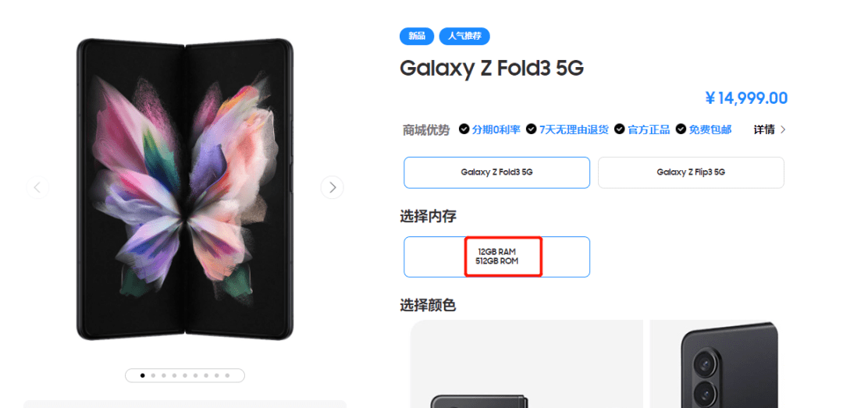This screenshot has height=408, width=843.
Task: Show the next product image with arrow
Action: pyautogui.click(x=333, y=187)
